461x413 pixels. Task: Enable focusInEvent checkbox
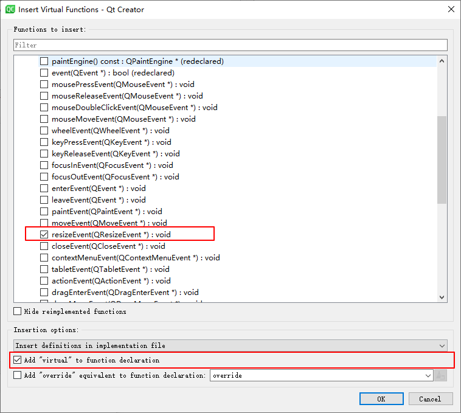[x=44, y=165]
